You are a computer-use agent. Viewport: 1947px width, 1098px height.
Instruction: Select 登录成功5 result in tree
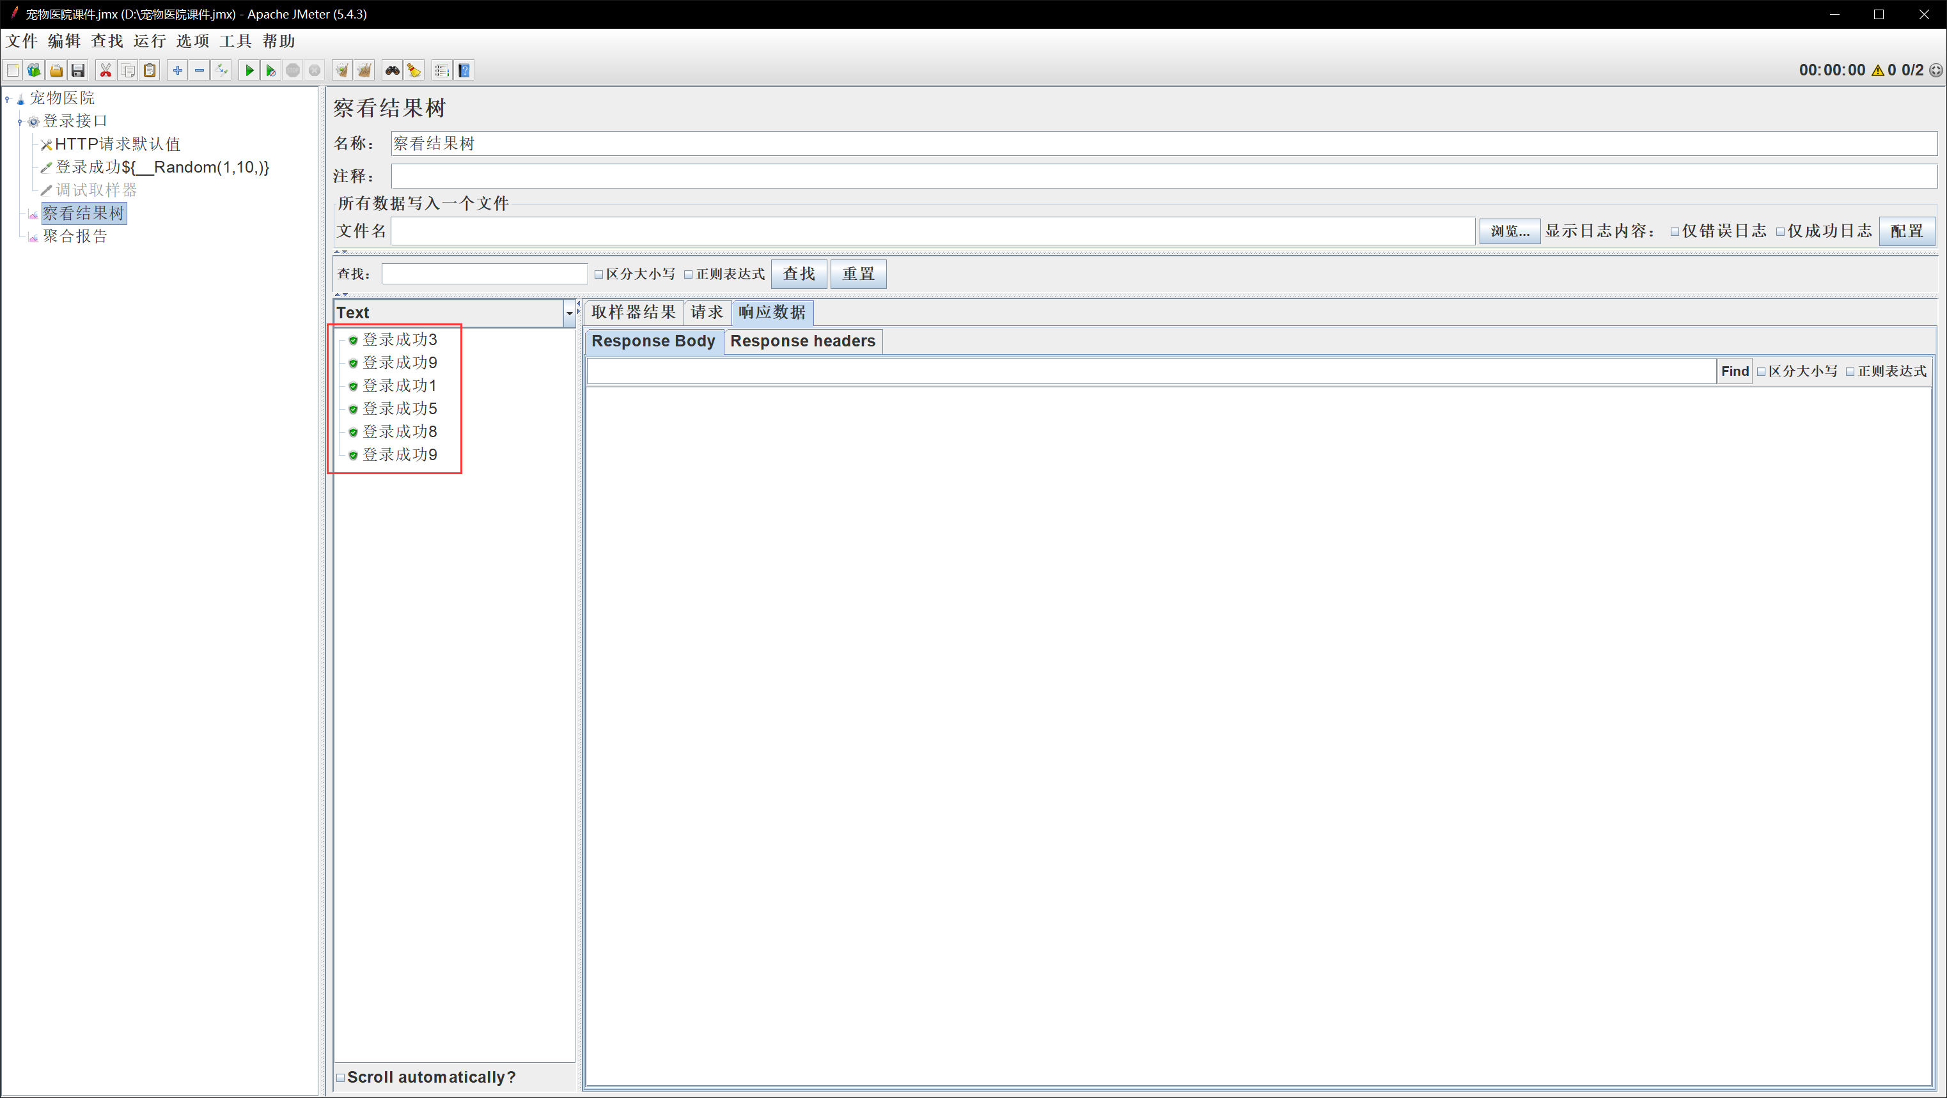[399, 409]
